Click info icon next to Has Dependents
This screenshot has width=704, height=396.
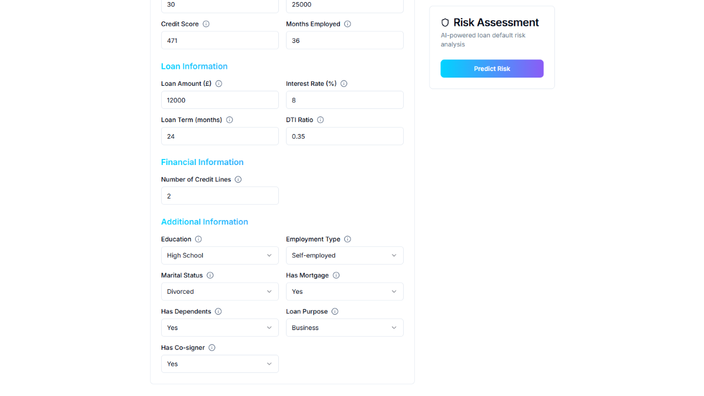coord(218,311)
